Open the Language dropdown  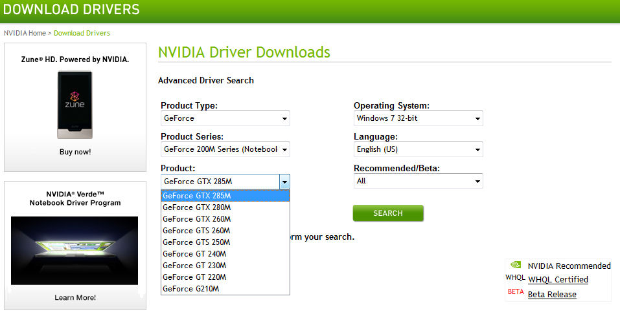coord(418,149)
